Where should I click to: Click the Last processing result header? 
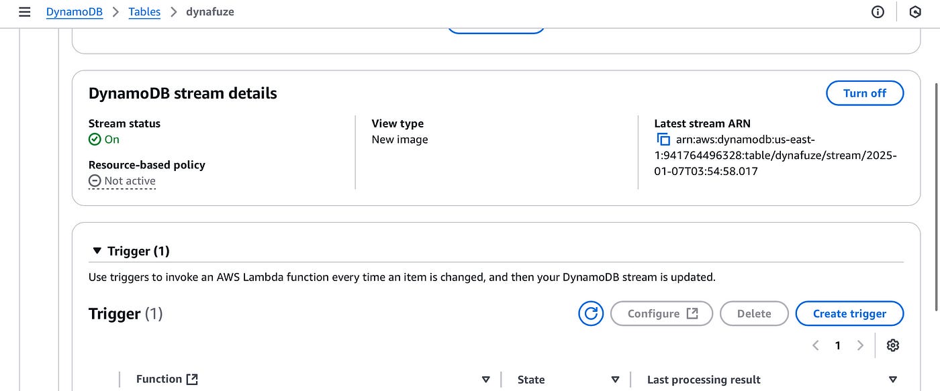(x=704, y=380)
